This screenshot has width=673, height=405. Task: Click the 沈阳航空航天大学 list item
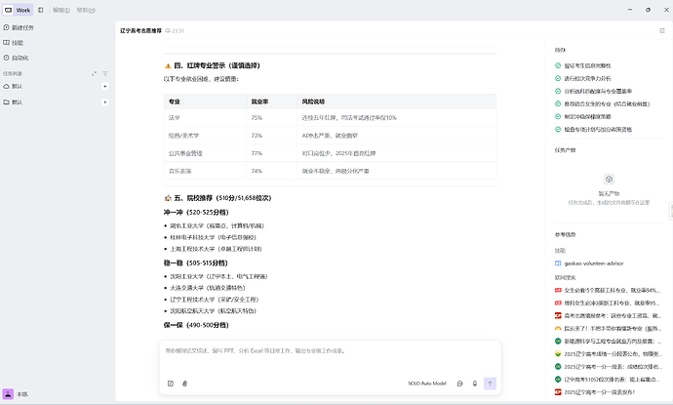tap(213, 311)
